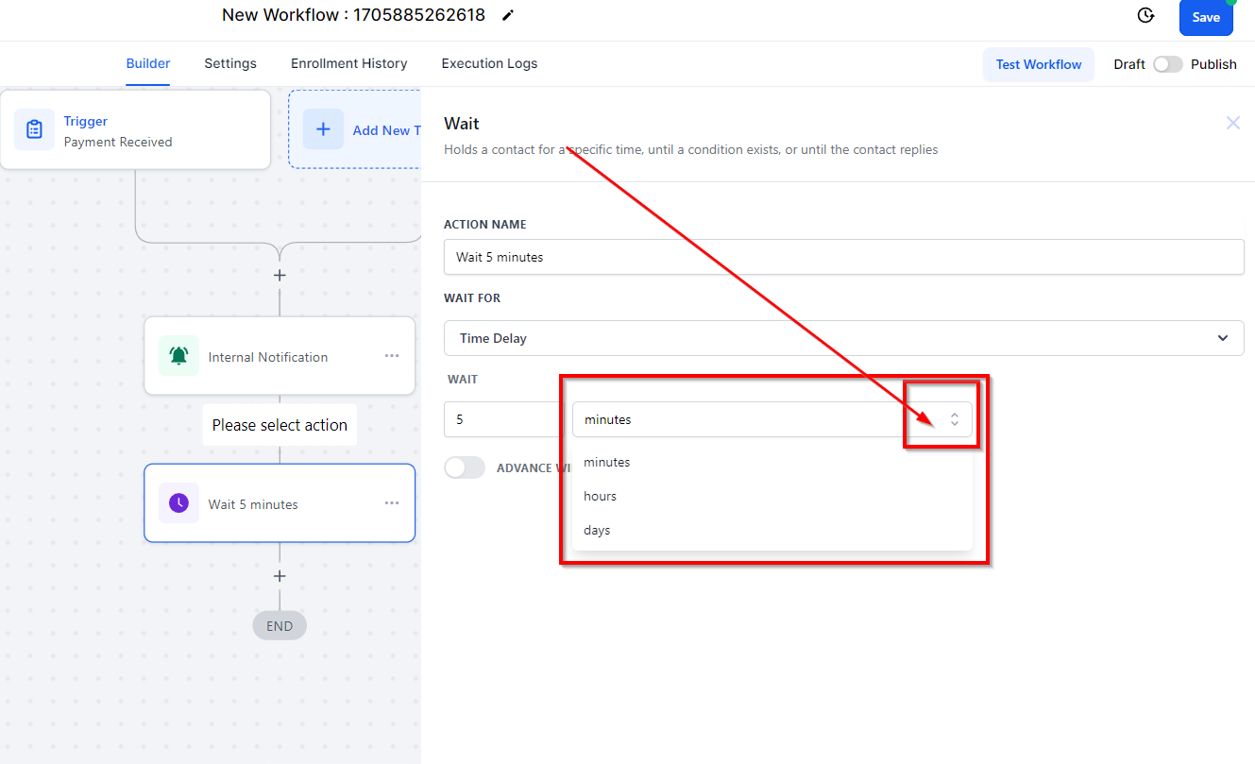Viewport: 1255px width, 764px height.
Task: Click the Test Workflow button
Action: point(1039,64)
